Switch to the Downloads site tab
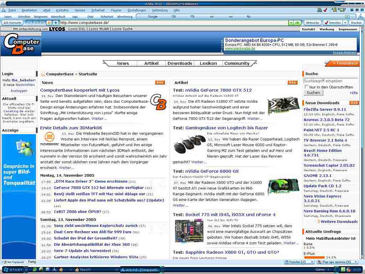This screenshot has height=274, width=365. (x=180, y=64)
